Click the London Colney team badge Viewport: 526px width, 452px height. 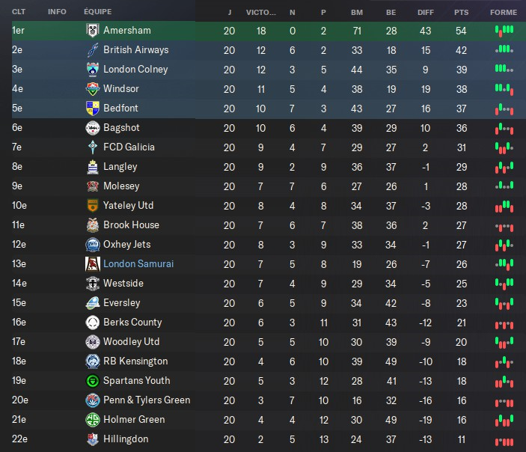[x=92, y=70]
